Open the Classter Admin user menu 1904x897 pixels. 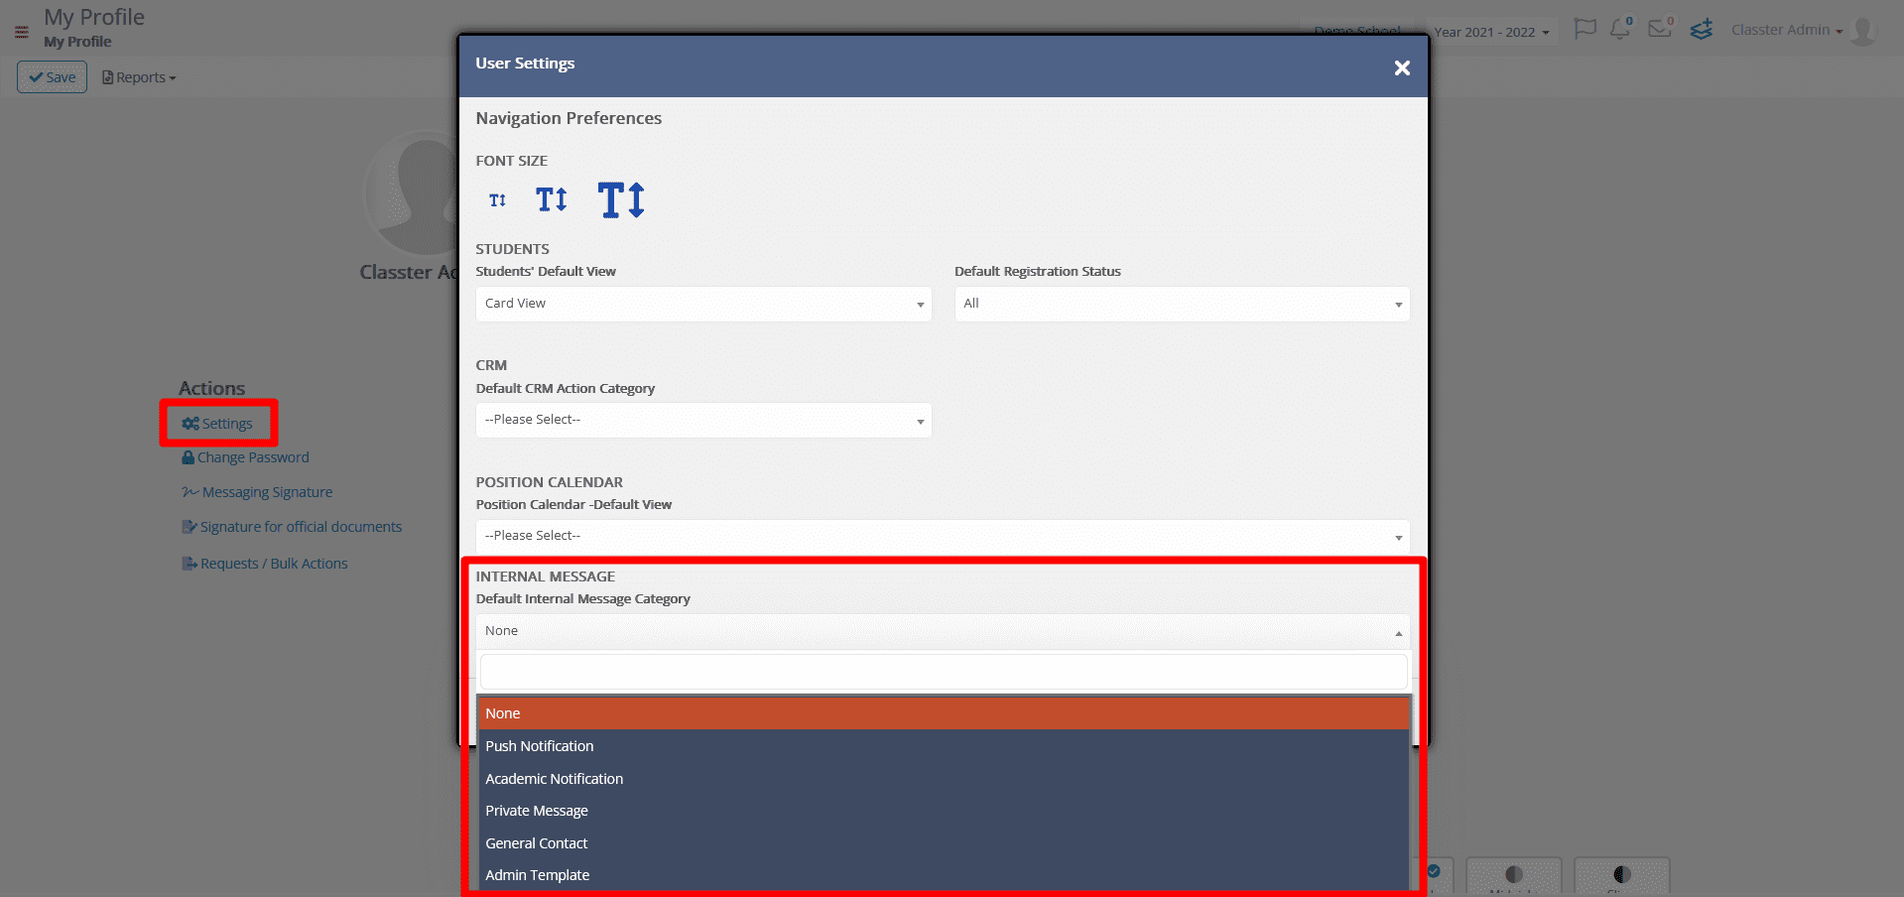(1786, 30)
